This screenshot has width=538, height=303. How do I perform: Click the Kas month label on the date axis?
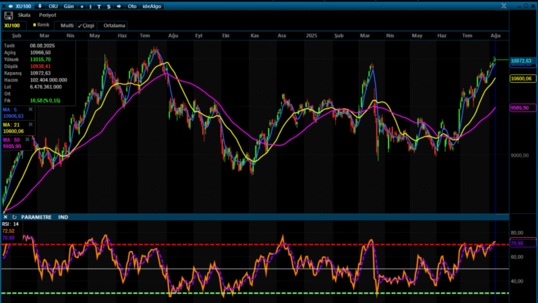coord(255,36)
